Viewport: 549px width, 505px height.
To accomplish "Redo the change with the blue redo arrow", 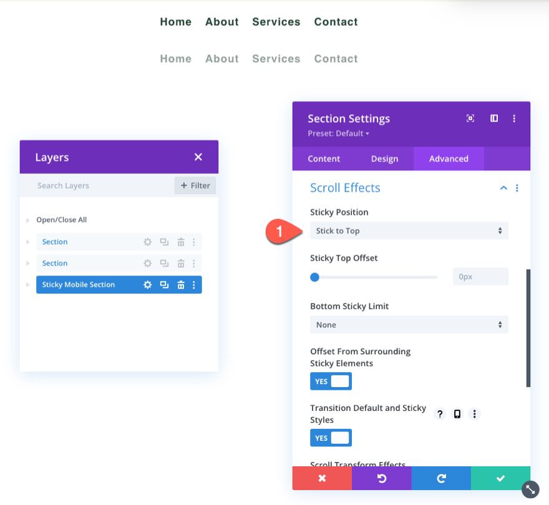I will (441, 478).
